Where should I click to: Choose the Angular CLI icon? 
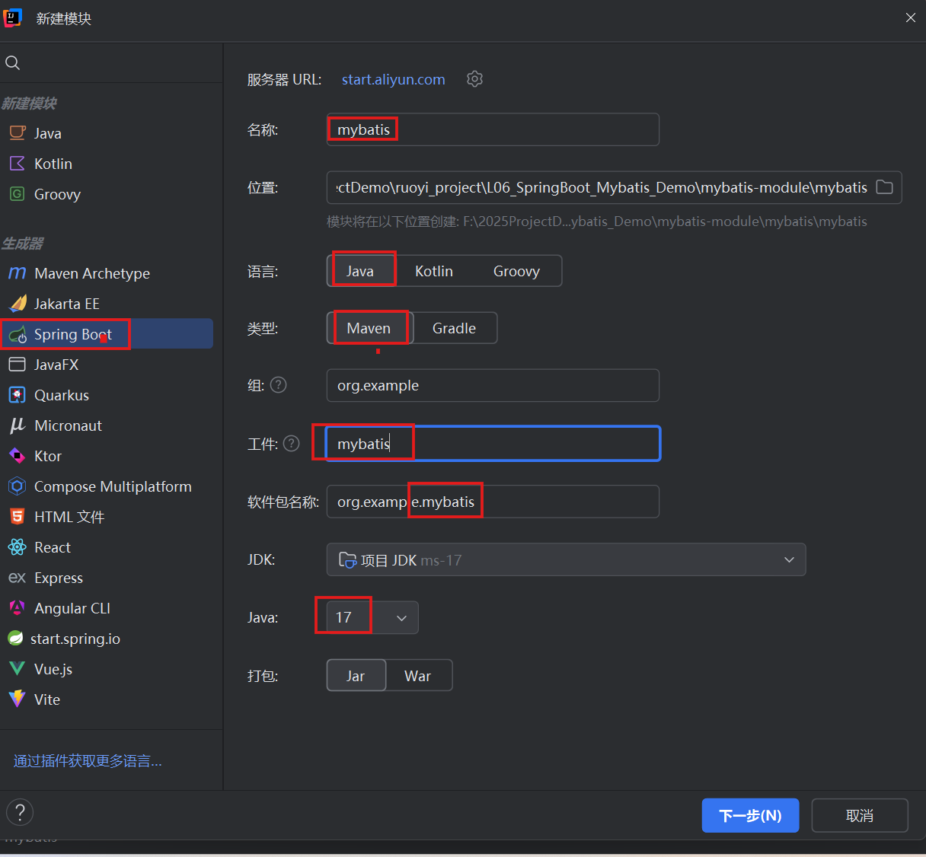(x=18, y=608)
